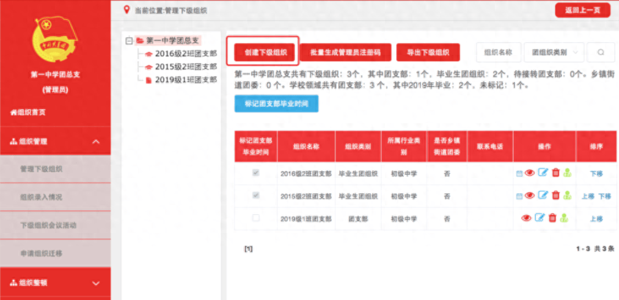Toggle the checkbox in 2016级2班团支部 row

(256, 173)
